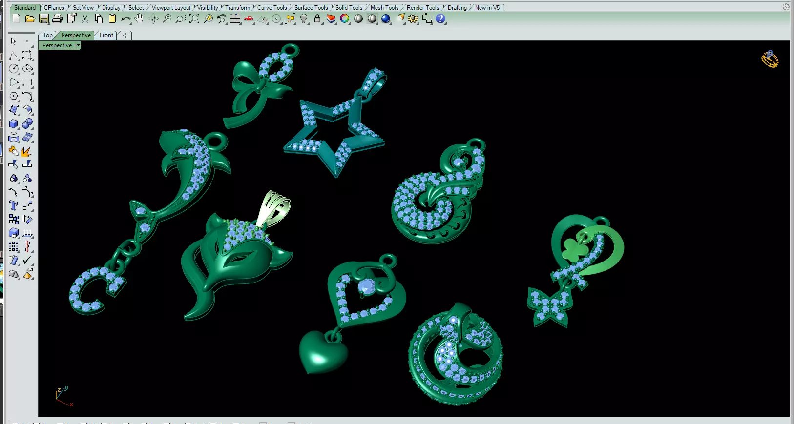
Task: Click the Boolean union spheres icon
Action: [x=27, y=124]
